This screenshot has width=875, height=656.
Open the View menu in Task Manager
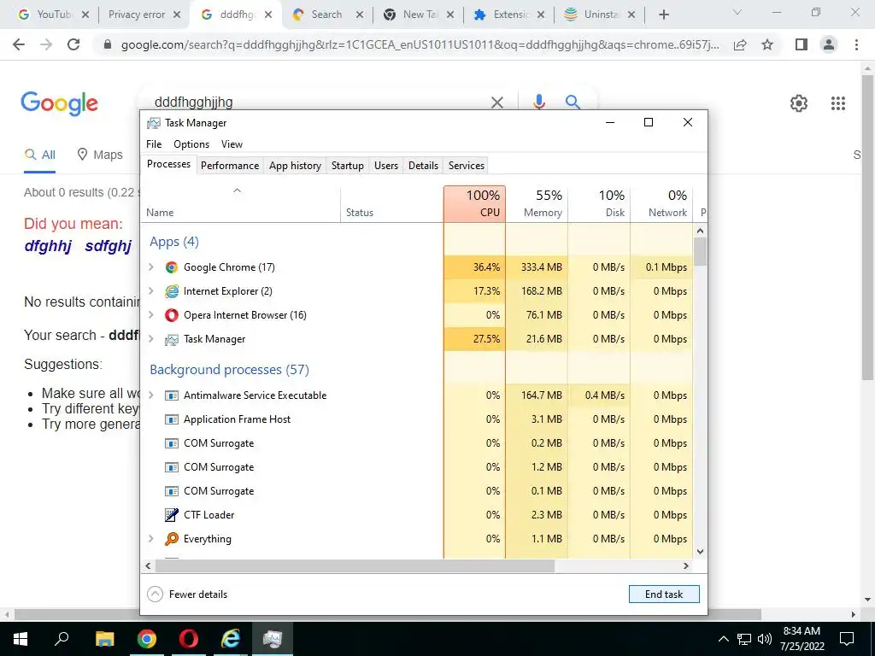(x=232, y=143)
